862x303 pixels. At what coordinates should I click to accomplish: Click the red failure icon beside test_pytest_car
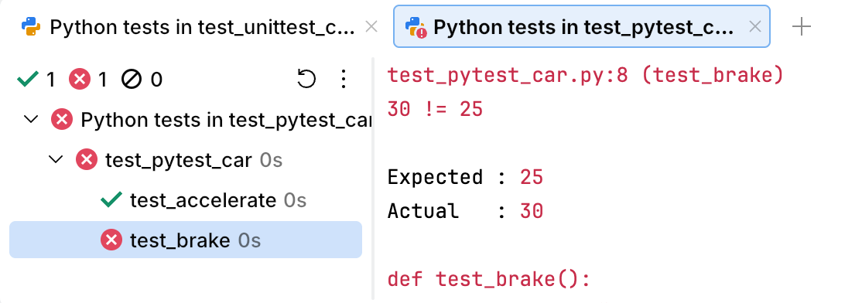[x=87, y=160]
